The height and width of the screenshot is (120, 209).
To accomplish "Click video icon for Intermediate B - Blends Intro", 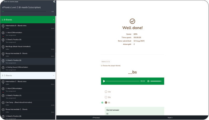I will (x=3, y=26).
